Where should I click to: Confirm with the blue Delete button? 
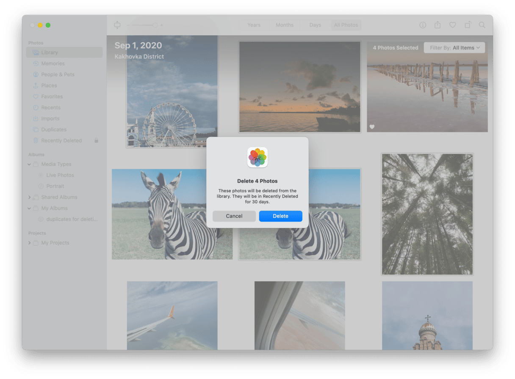pos(280,216)
